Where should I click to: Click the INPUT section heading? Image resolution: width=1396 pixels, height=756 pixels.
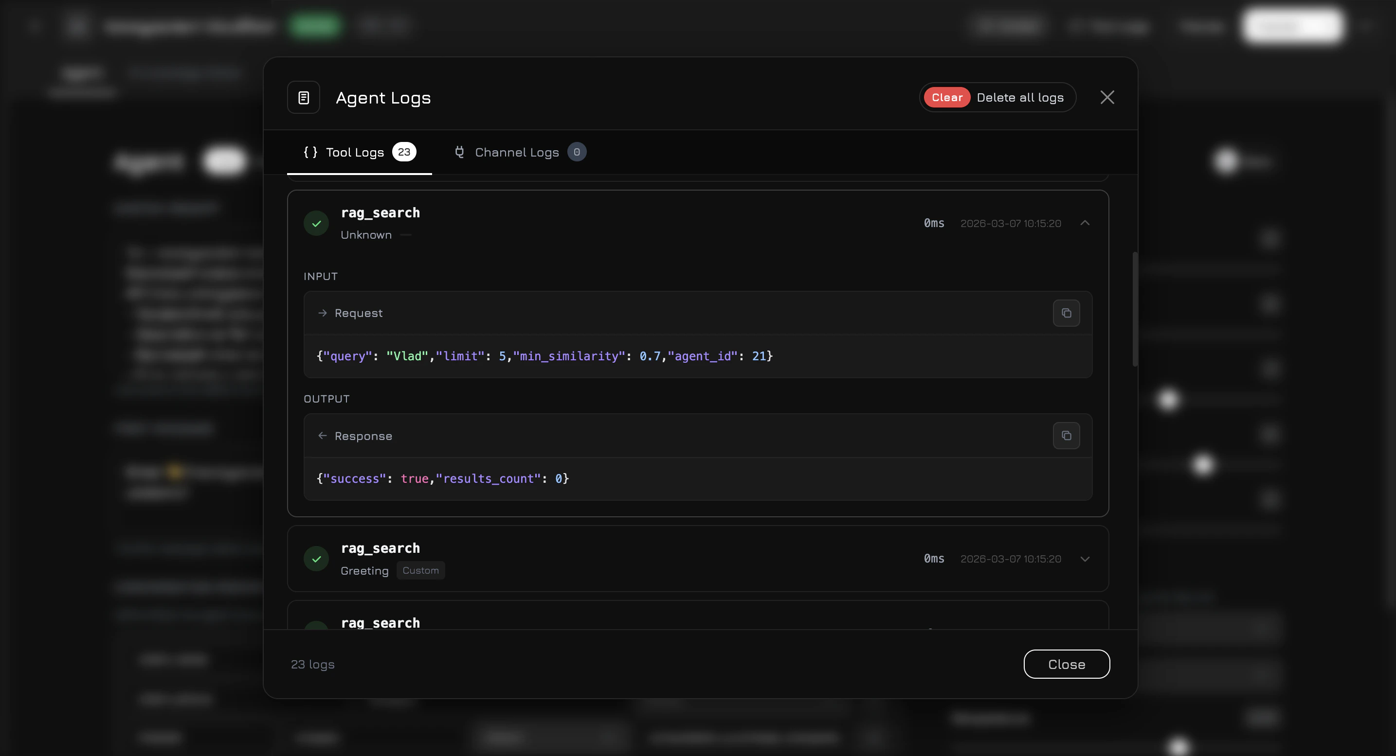click(321, 276)
